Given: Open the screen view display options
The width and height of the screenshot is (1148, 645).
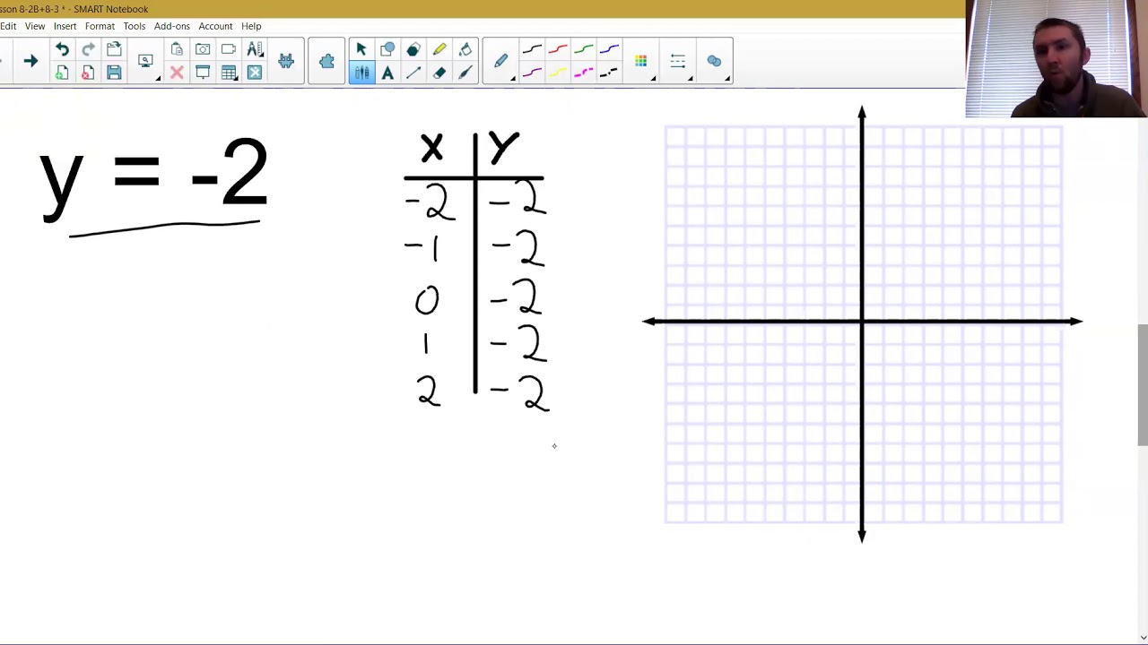Looking at the screenshot, I should [x=145, y=61].
